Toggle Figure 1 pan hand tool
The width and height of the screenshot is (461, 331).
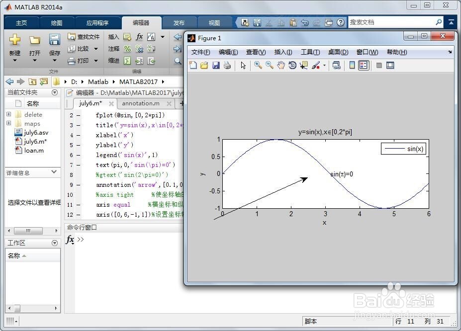coord(281,65)
